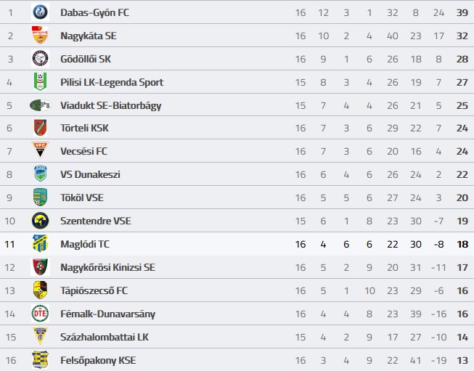Click the Nagykáta SE club crest
474x371 pixels.
tap(40, 35)
